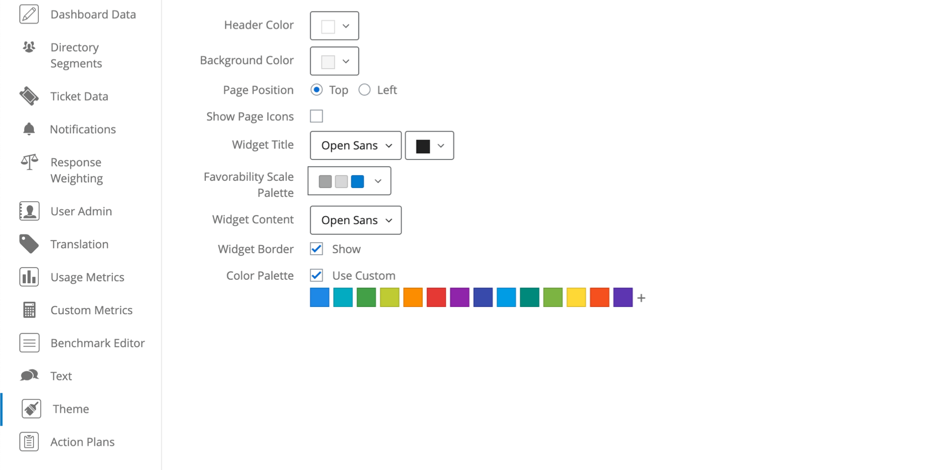The image size is (941, 470).
Task: Open Header Color picker dropdown
Action: tap(334, 25)
